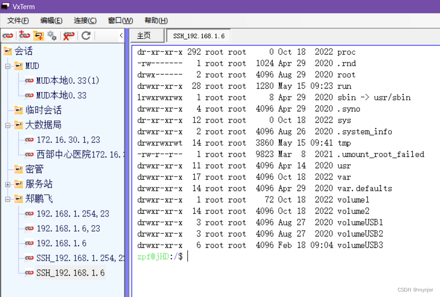
Task: Open the 帮助(H) menu
Action: 156,20
